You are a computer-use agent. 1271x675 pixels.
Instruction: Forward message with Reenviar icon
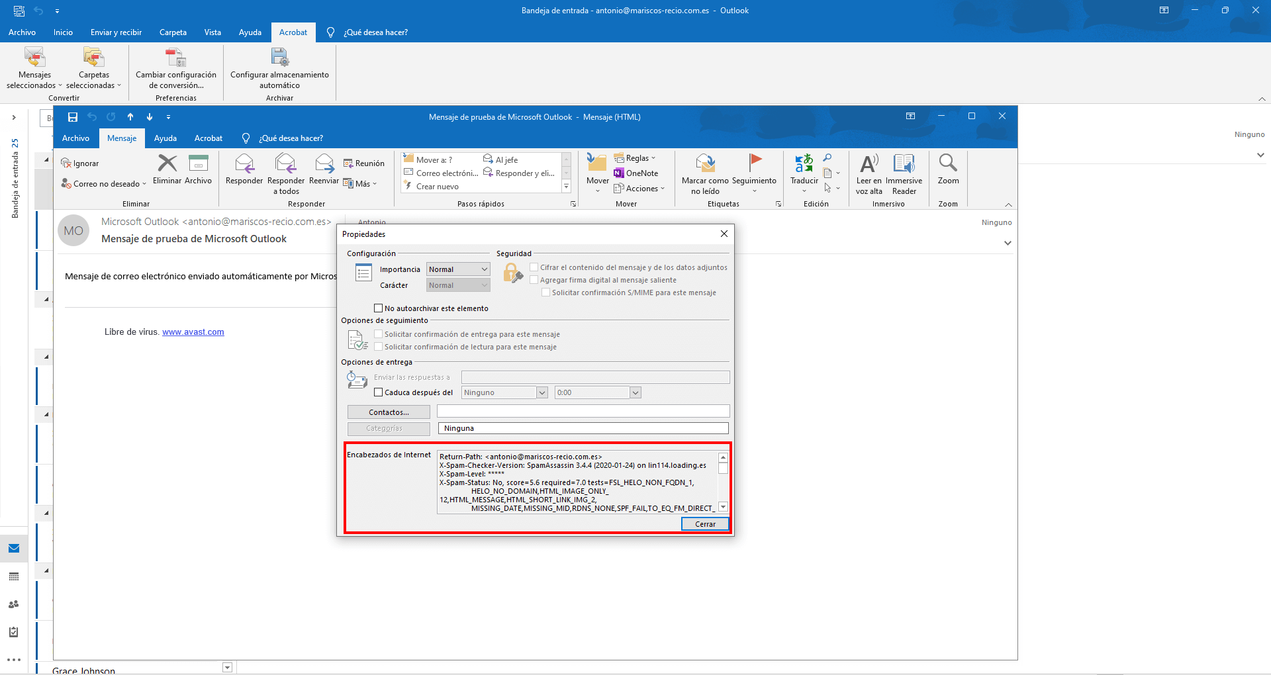click(x=324, y=163)
